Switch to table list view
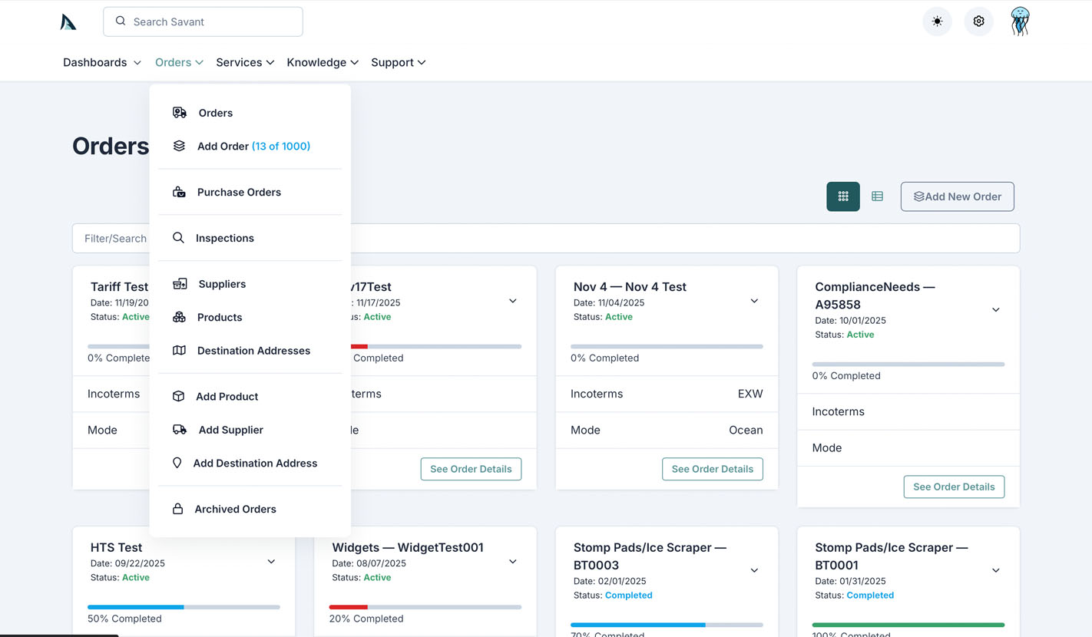This screenshot has height=637, width=1092. pos(877,196)
